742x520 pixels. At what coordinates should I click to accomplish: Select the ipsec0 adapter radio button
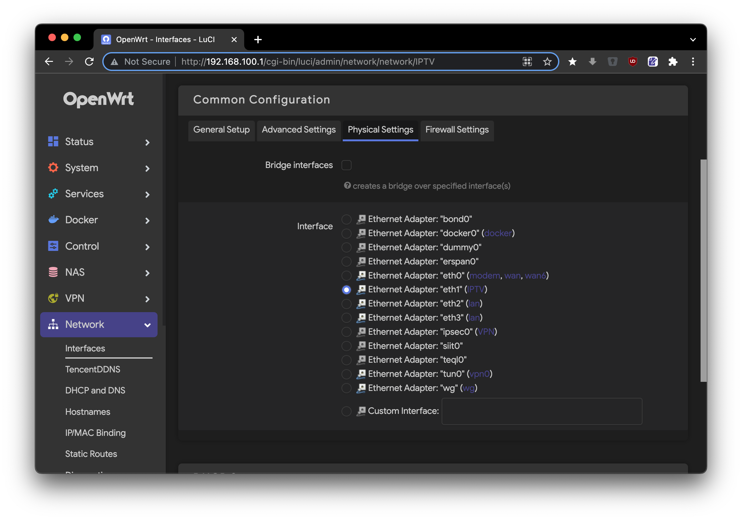click(347, 332)
